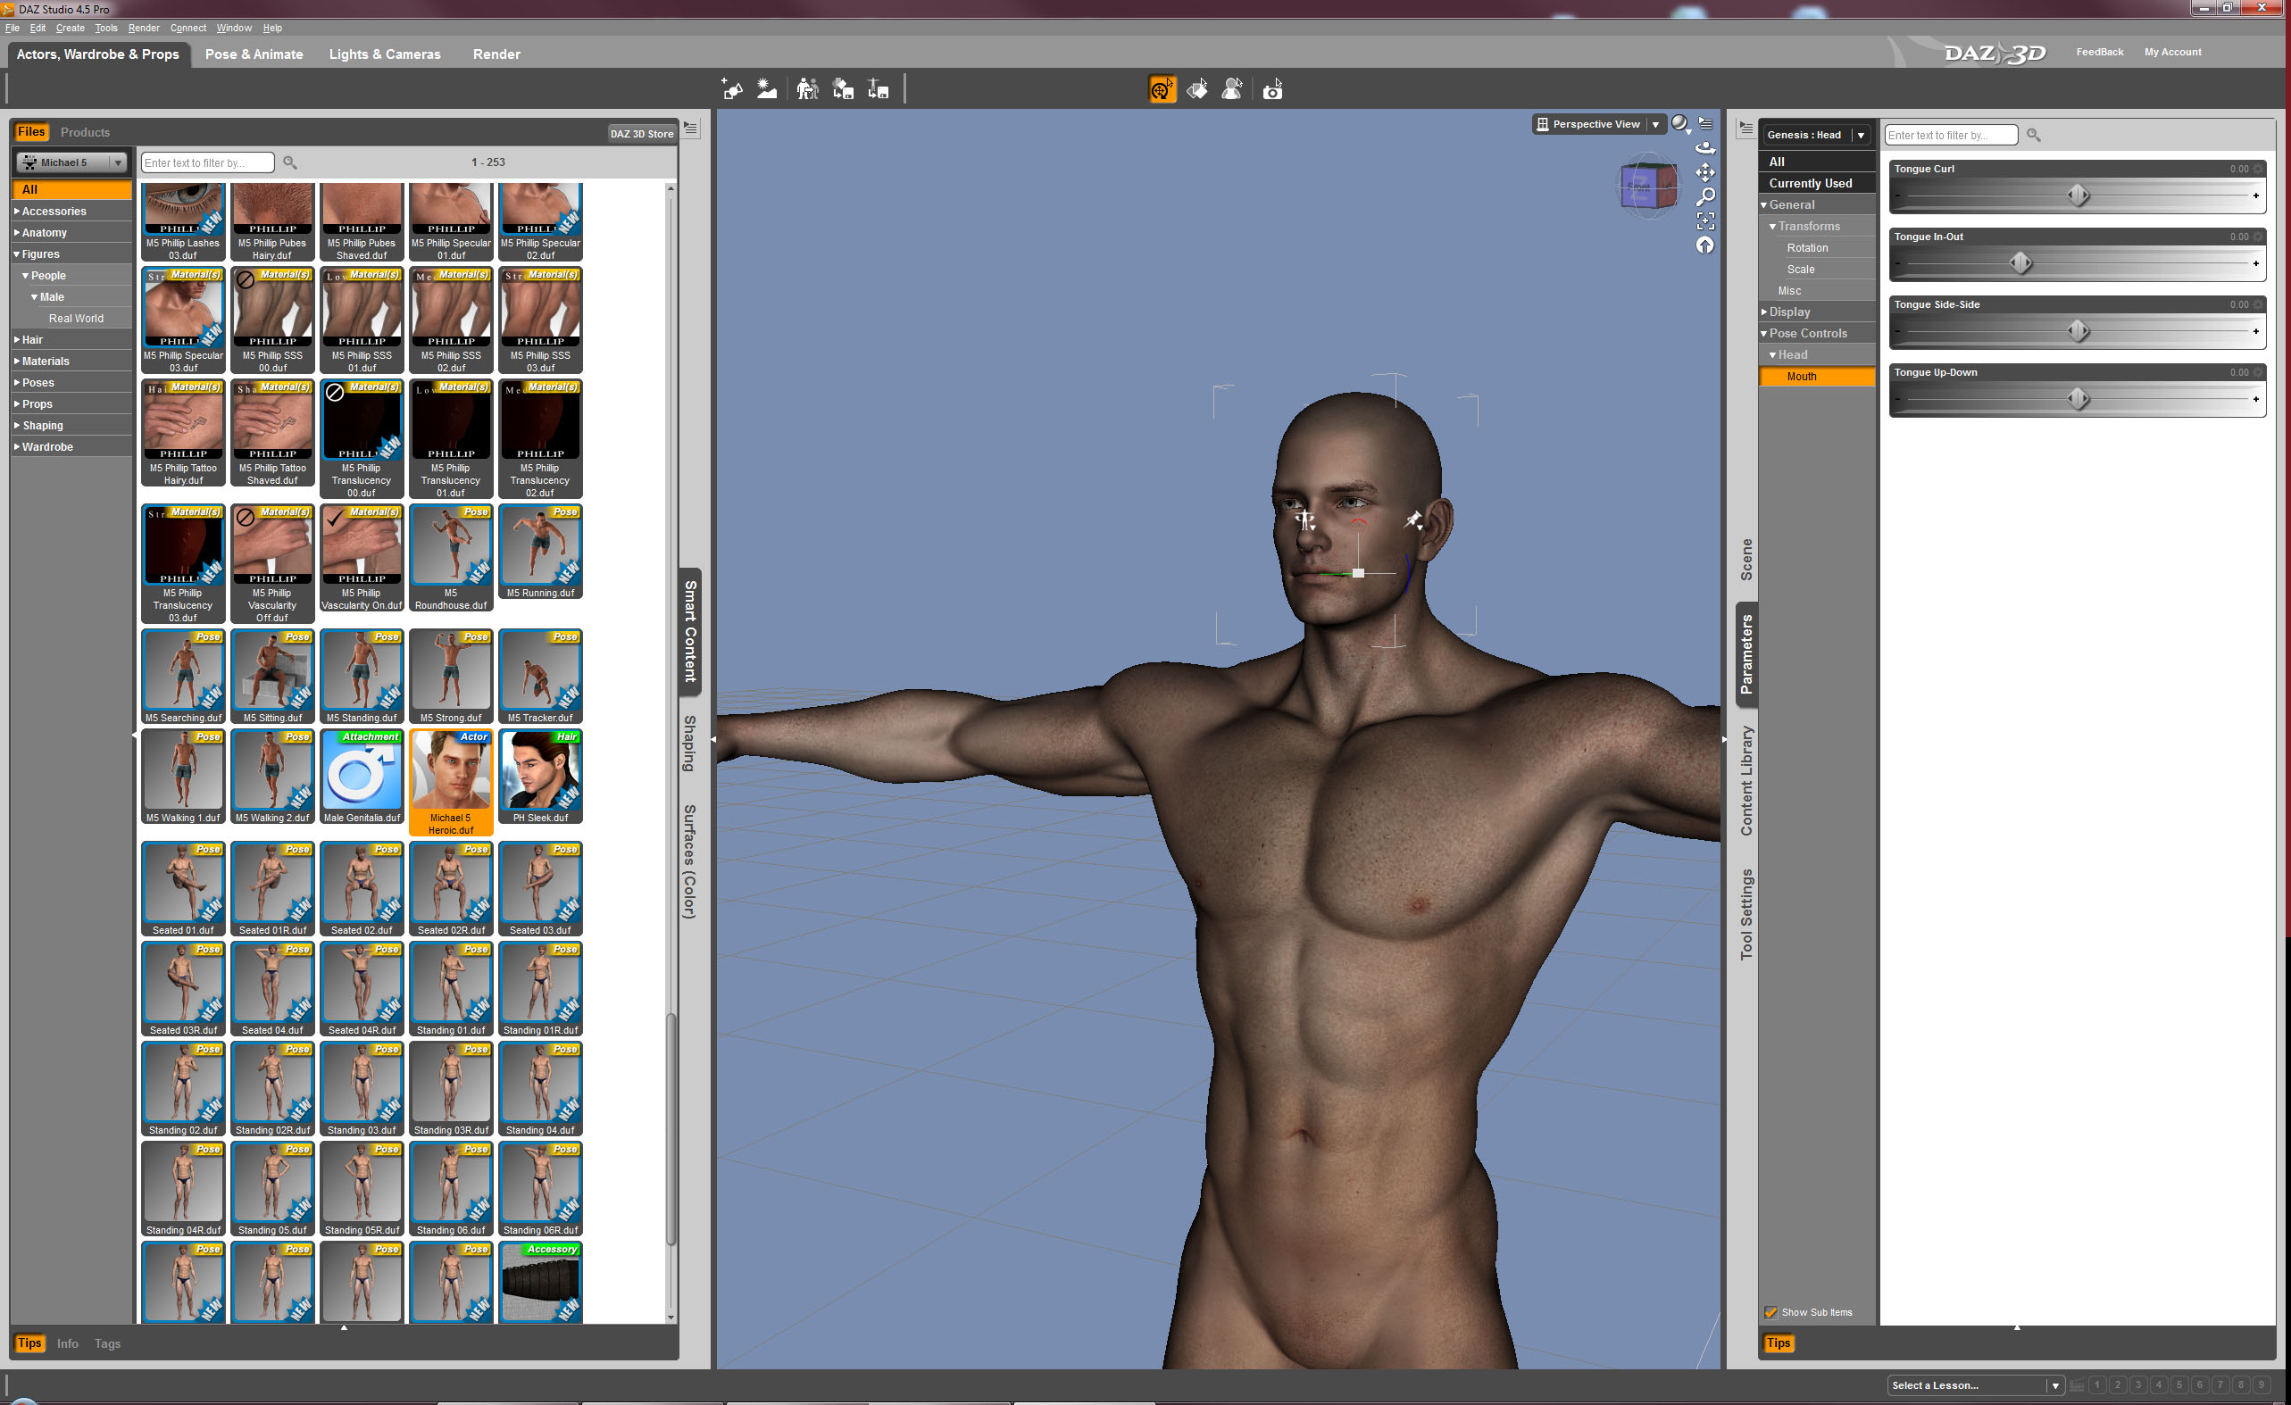Click the zoom magnifier icon in viewport

point(1705,196)
